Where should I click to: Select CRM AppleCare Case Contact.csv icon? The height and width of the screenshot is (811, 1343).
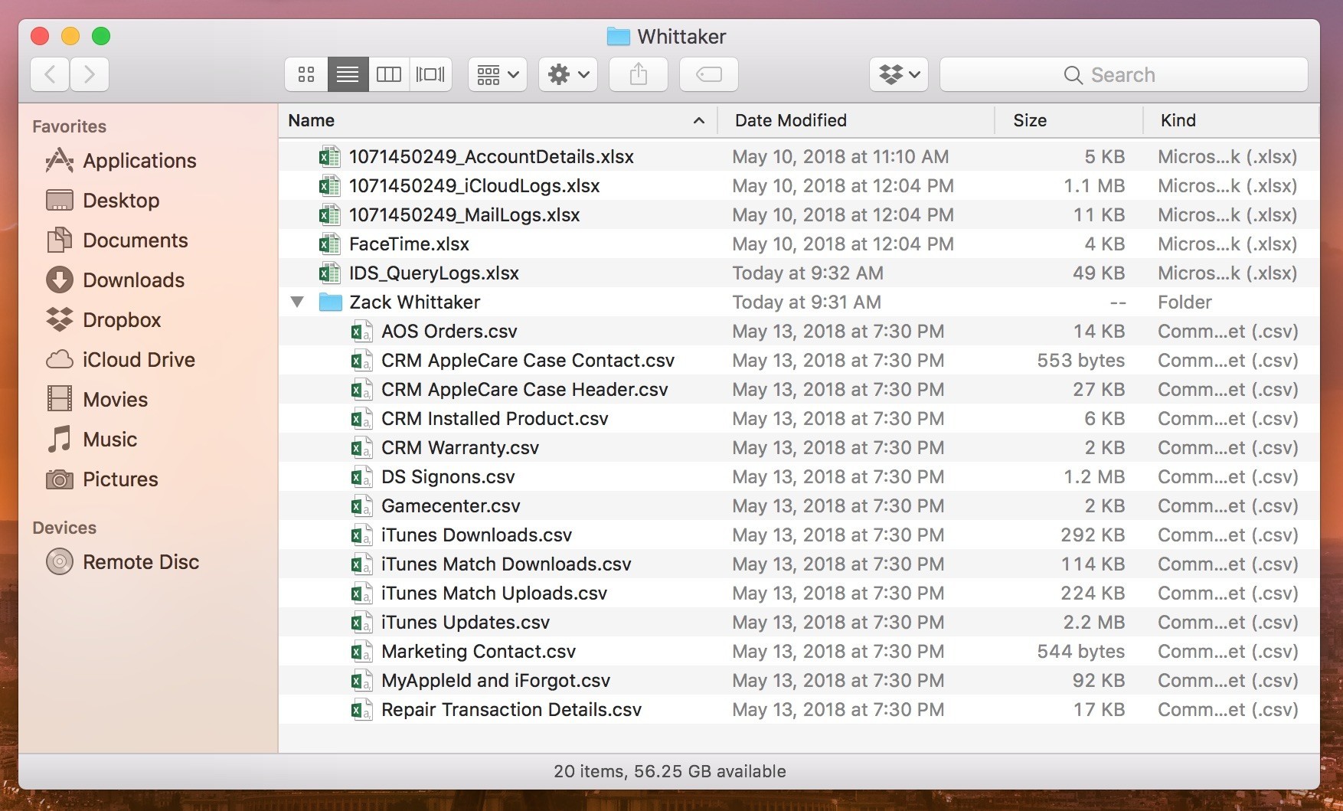(361, 361)
